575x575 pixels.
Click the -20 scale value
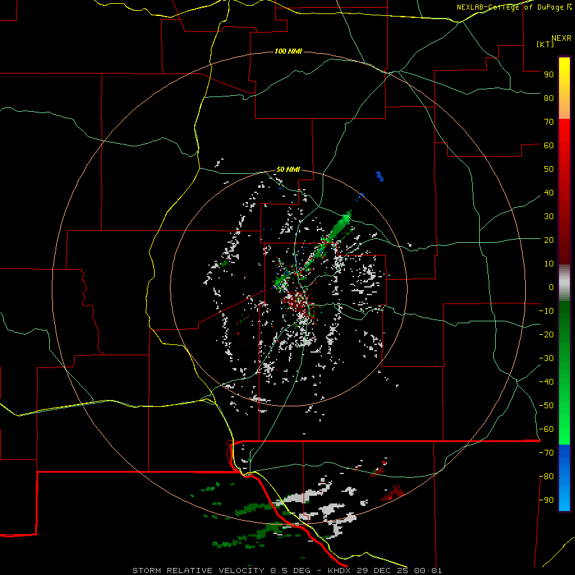[x=546, y=334]
